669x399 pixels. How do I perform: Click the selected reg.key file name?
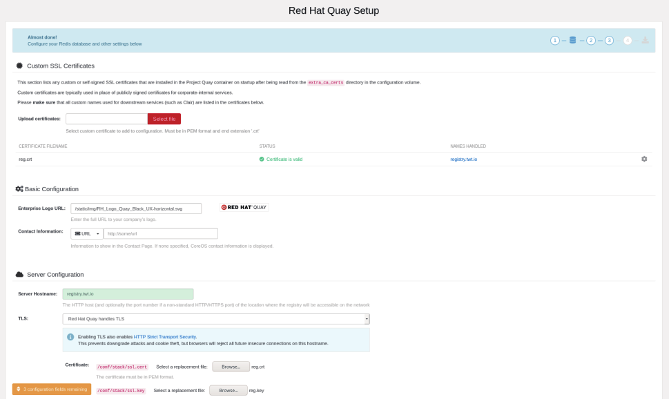tap(256, 391)
